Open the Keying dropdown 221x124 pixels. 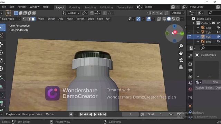coord(28,114)
